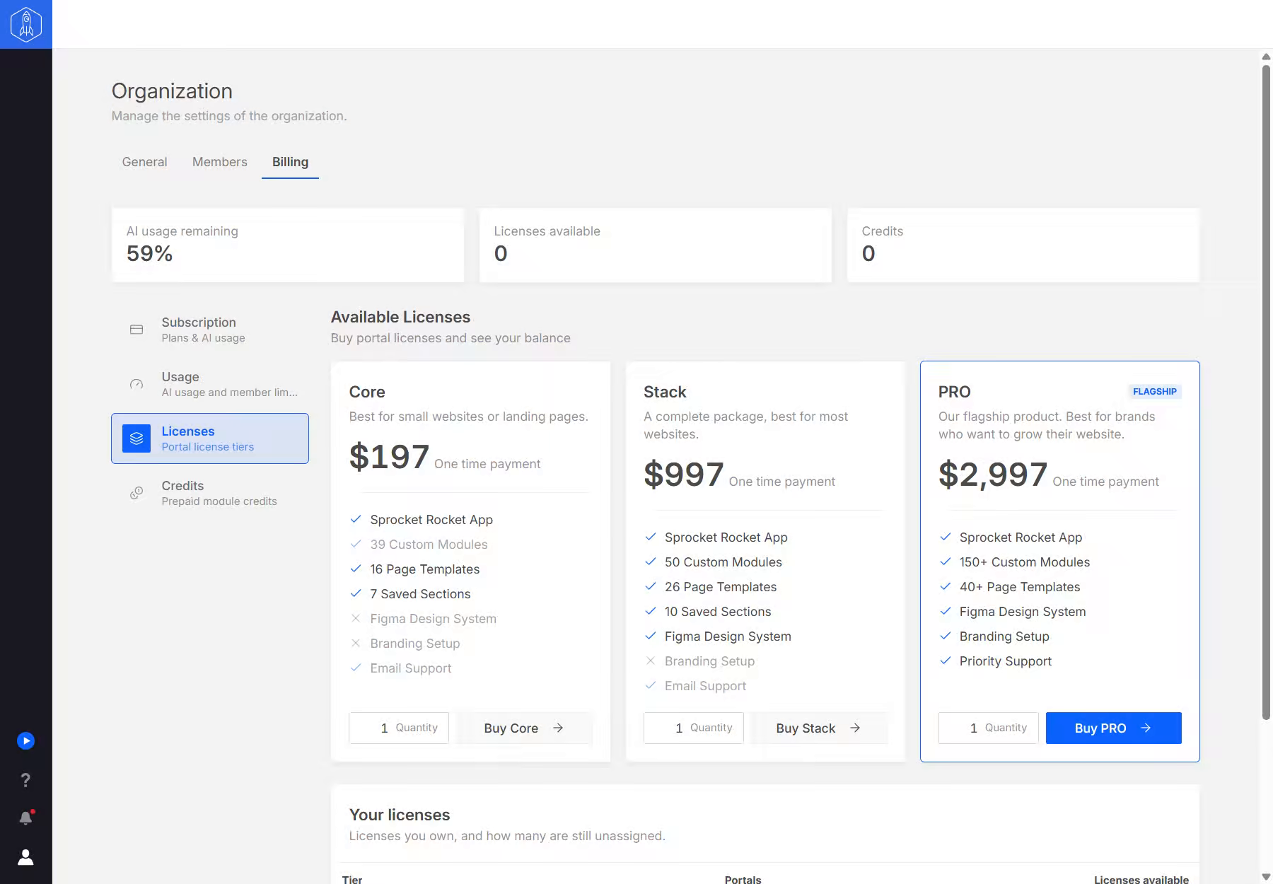This screenshot has width=1273, height=884.
Task: Open the Usage section
Action: 210,384
